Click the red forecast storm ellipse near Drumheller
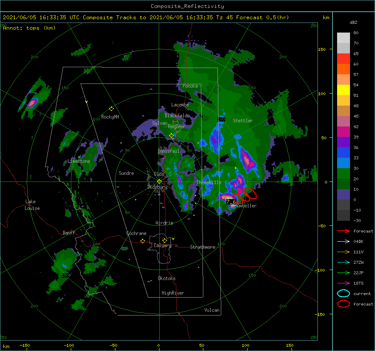Viewport: 375px width, 351px height. click(250, 193)
